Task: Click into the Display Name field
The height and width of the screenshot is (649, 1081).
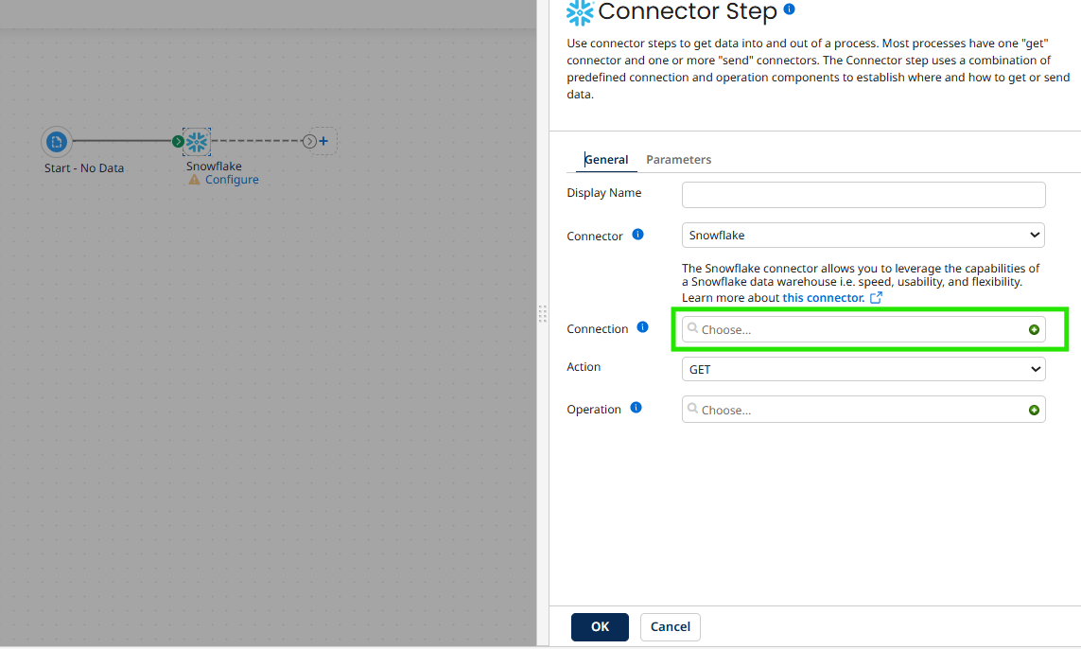Action: 863,195
